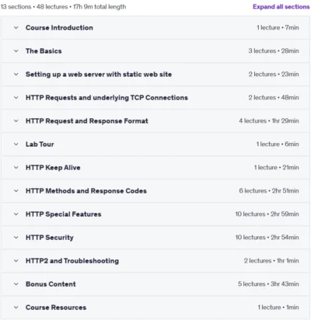Select the HTTP Security section title
This screenshot has width=311, height=320.
(x=50, y=238)
